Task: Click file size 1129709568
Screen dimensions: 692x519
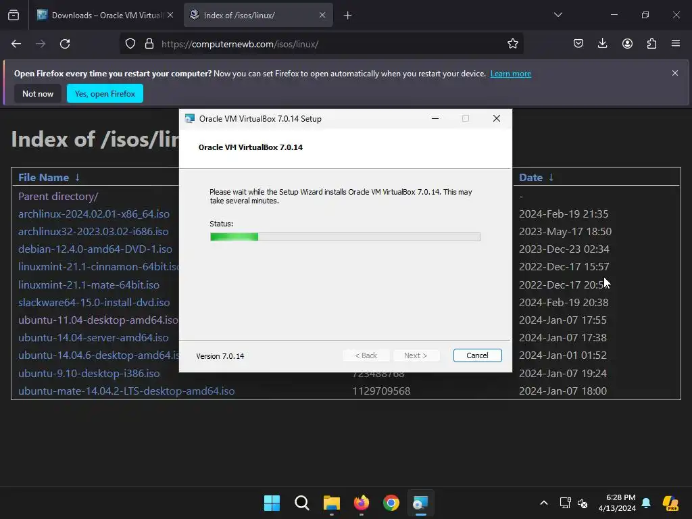Action: 381,391
